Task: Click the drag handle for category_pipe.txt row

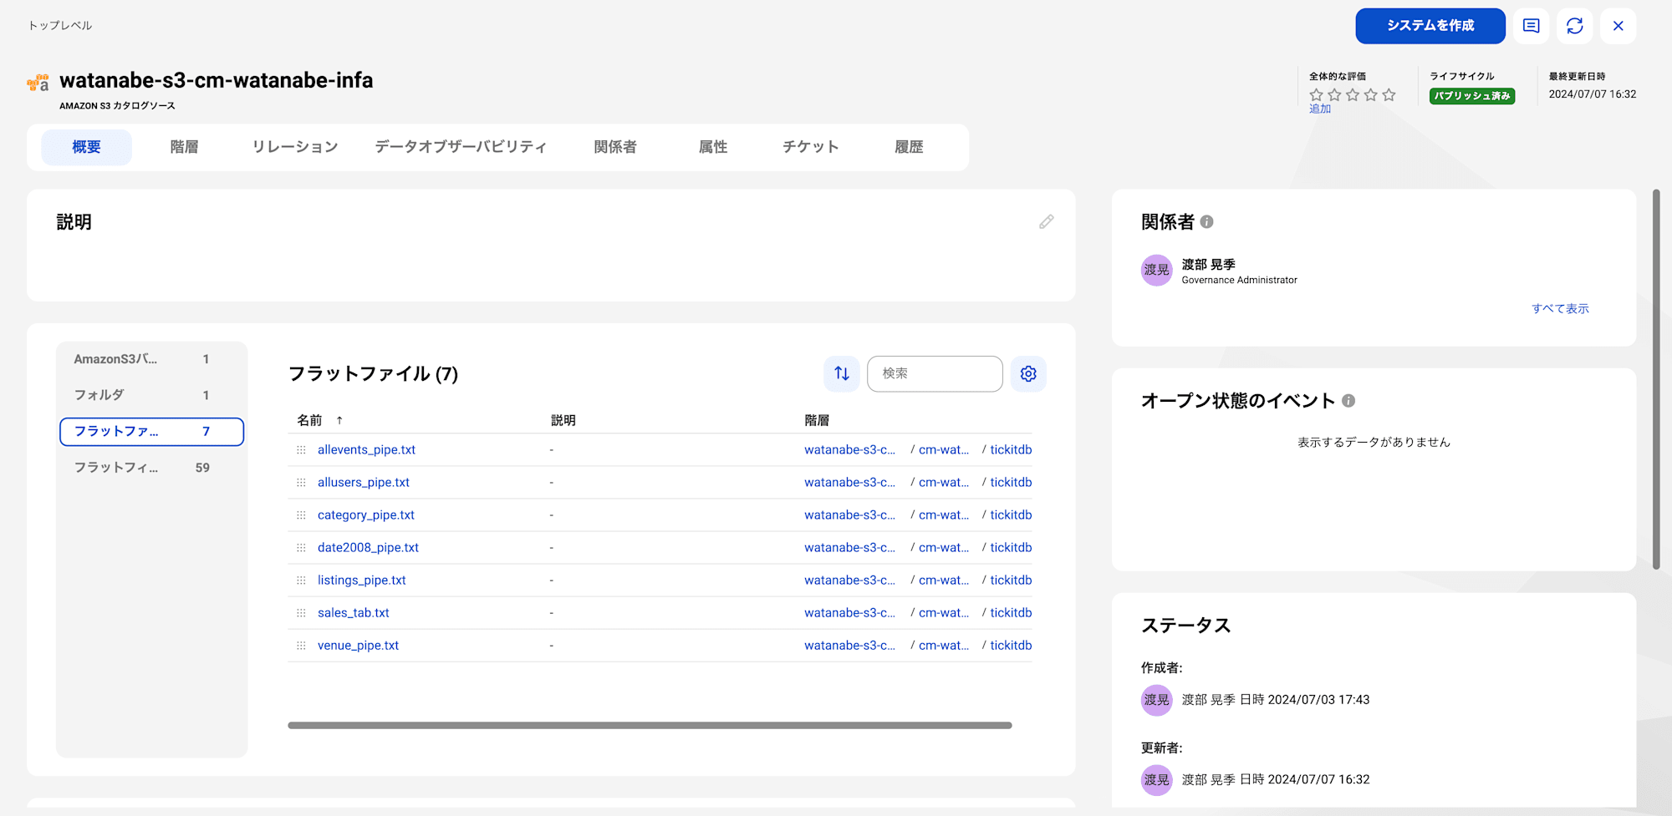Action: (301, 515)
